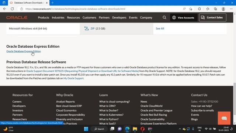236x133 pixels.
Task: Open the Opera browser from the taskbar
Action: pyautogui.click(x=143, y=129)
